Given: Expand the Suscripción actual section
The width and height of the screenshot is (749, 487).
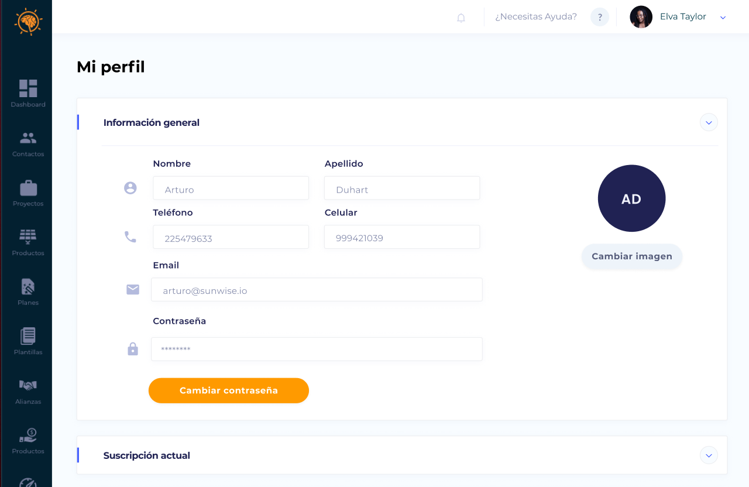Looking at the screenshot, I should click(x=709, y=455).
